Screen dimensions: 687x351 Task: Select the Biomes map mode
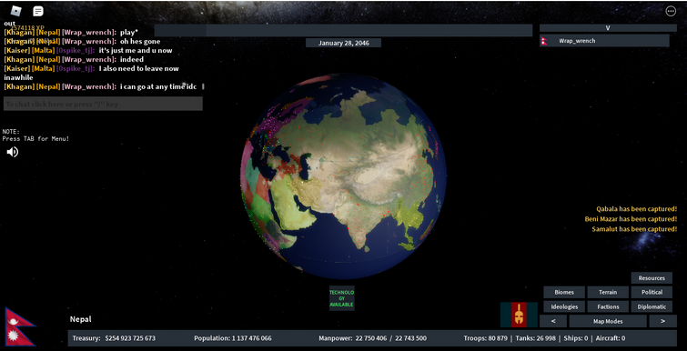pyautogui.click(x=564, y=293)
